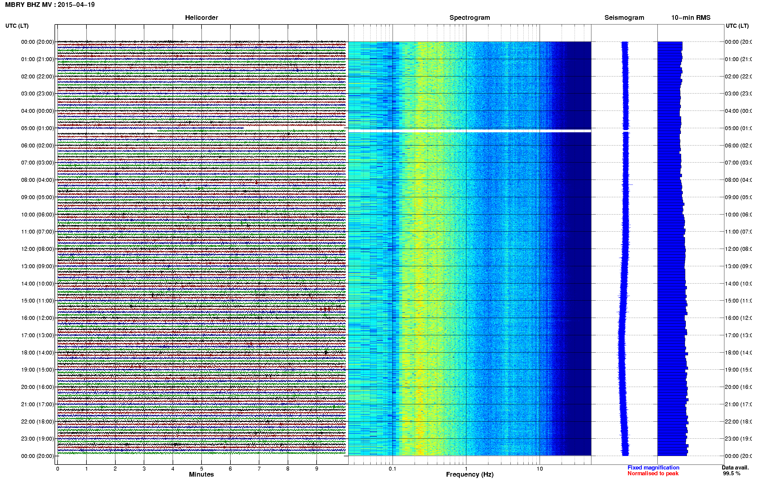Click the Seismogram panel heading

[x=624, y=18]
